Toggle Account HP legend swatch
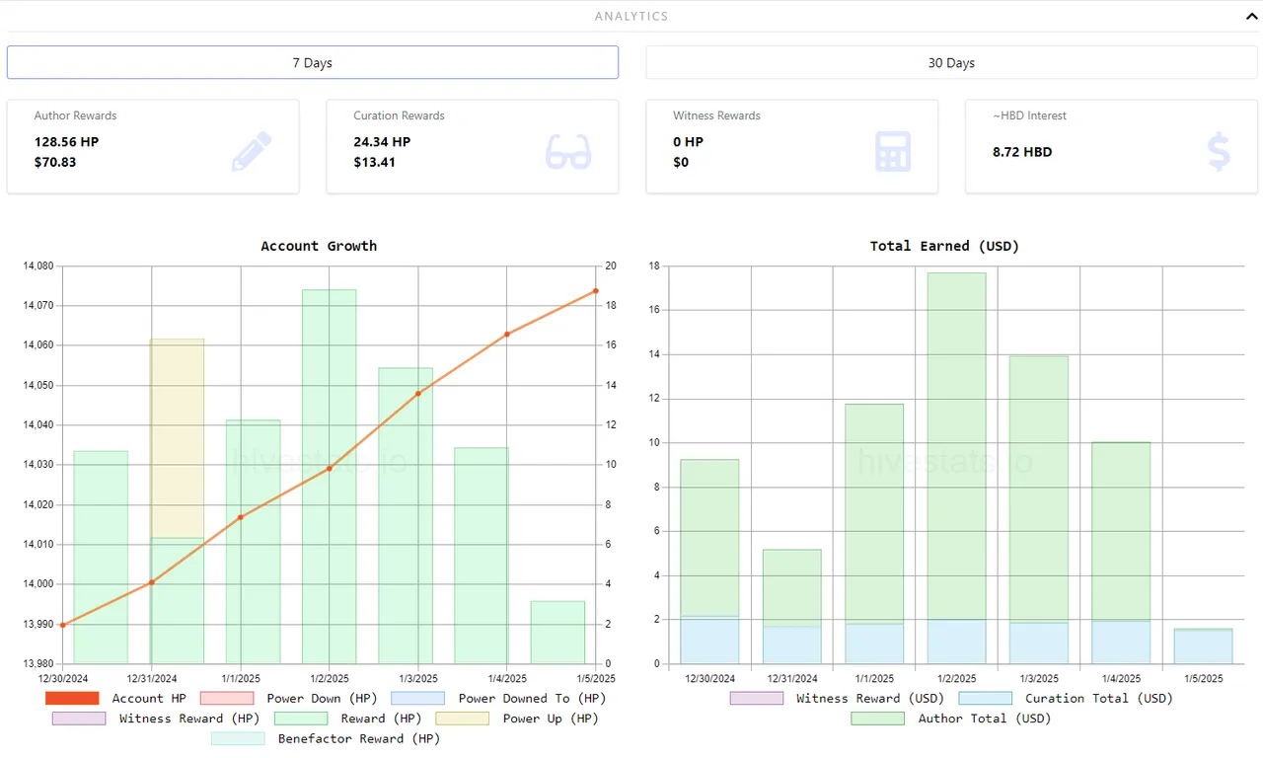The width and height of the screenshot is (1263, 758). point(72,698)
